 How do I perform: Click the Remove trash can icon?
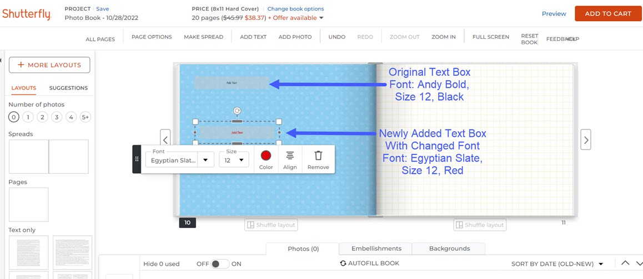[318, 157]
